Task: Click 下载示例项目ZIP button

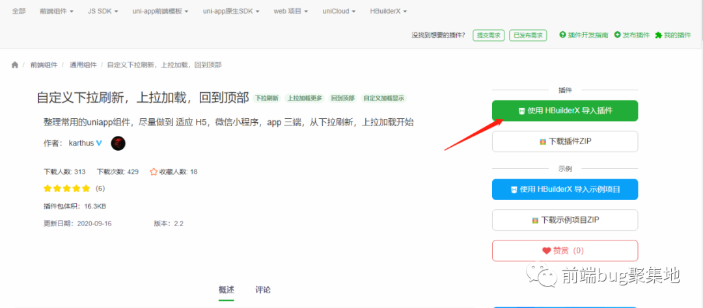Action: tap(565, 220)
